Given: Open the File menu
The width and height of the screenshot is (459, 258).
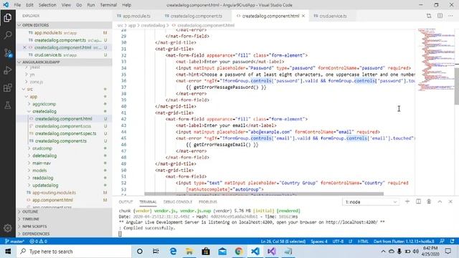Looking at the screenshot, I should [x=17, y=5].
